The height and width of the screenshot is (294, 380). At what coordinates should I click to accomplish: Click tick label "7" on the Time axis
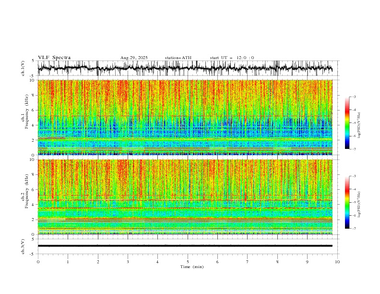coord(248,262)
